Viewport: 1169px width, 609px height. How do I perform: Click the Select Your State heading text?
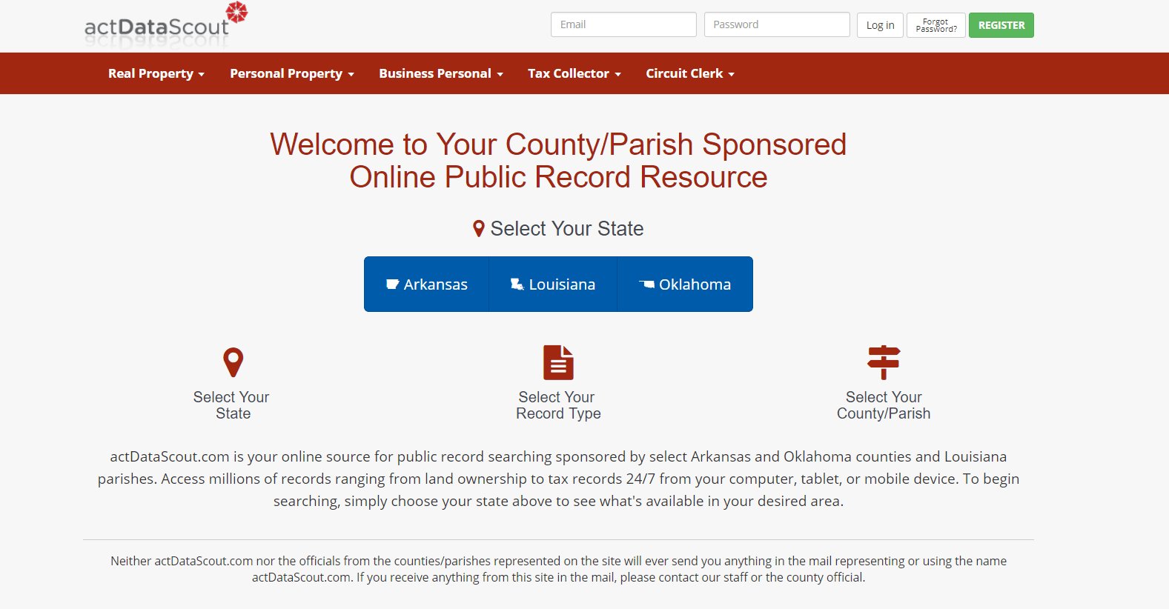[x=567, y=229]
